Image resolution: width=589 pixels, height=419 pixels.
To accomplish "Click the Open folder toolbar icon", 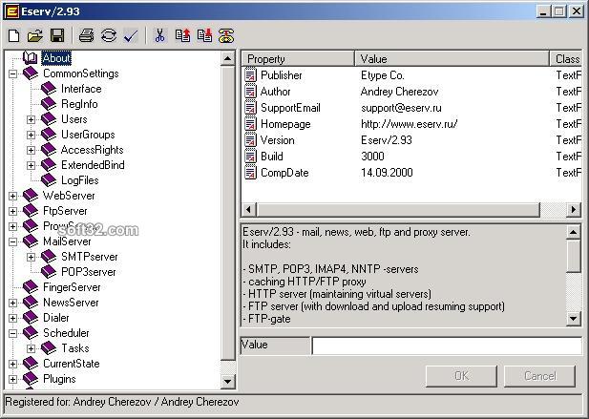I will 35,35.
